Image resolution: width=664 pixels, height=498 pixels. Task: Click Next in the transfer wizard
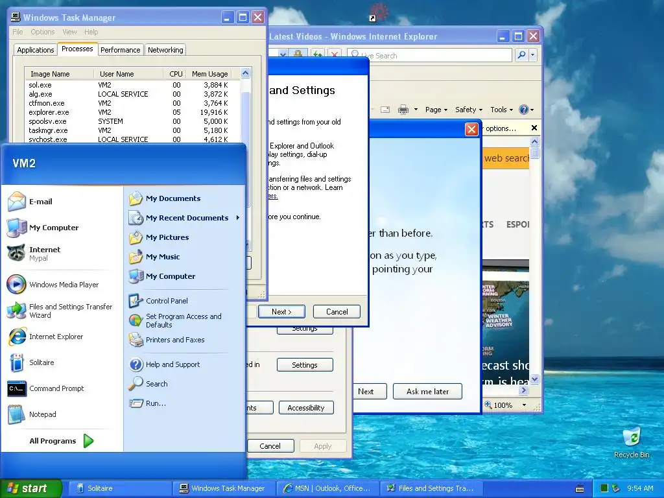(281, 312)
